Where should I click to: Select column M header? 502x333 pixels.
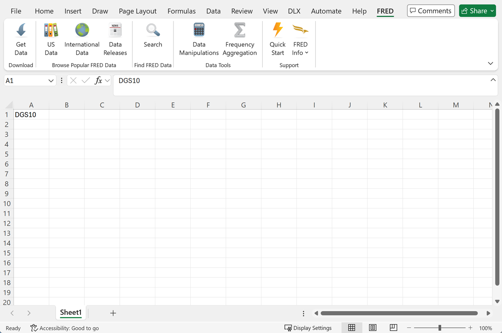point(456,105)
